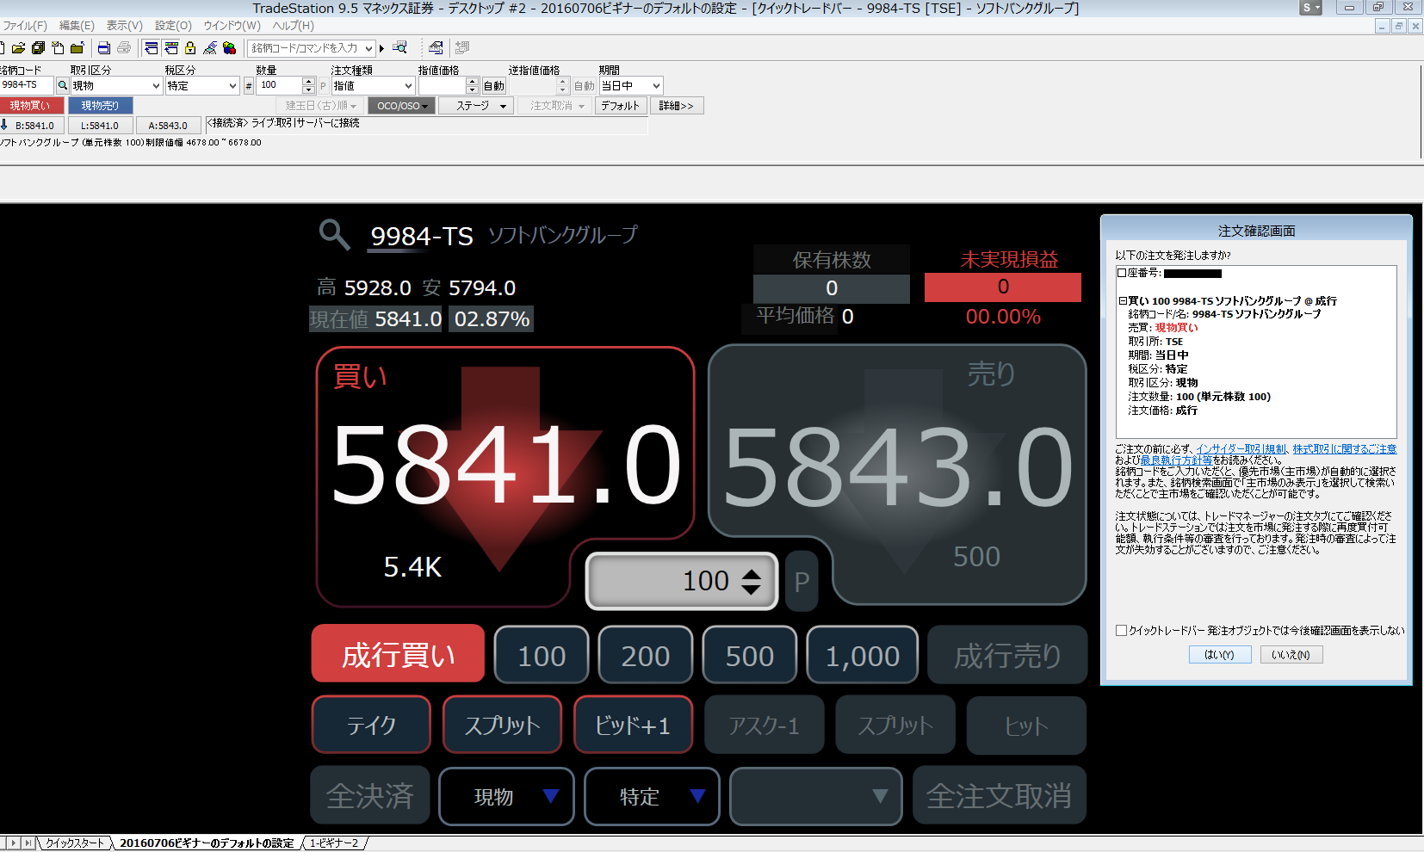Viewport: 1424px width, 852px height.
Task: Enable the don't show confirmation again checkbox
Action: click(x=1121, y=630)
